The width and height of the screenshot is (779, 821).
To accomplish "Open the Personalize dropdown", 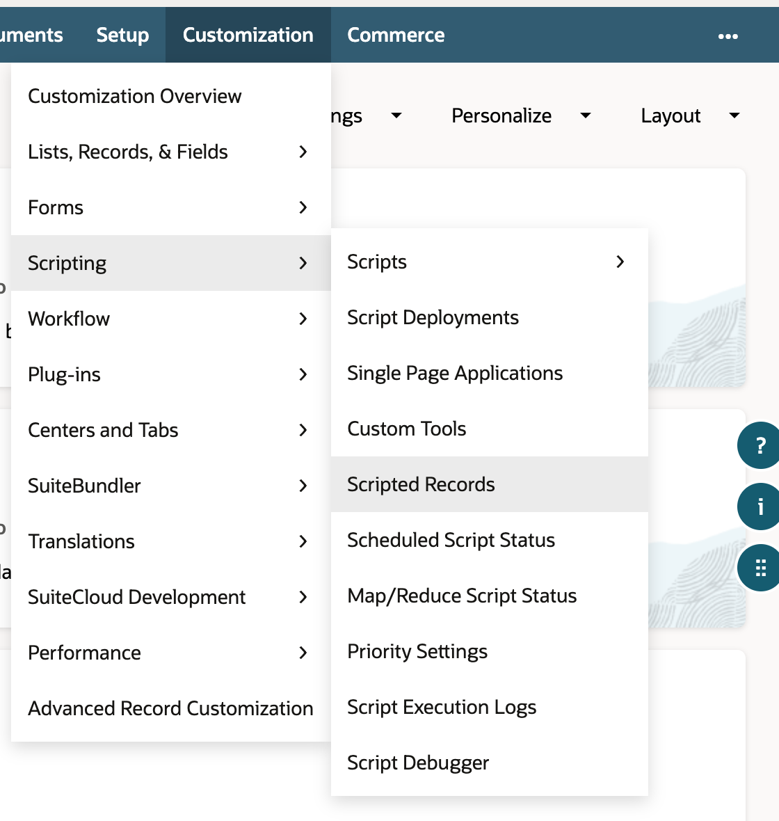I will [x=522, y=115].
